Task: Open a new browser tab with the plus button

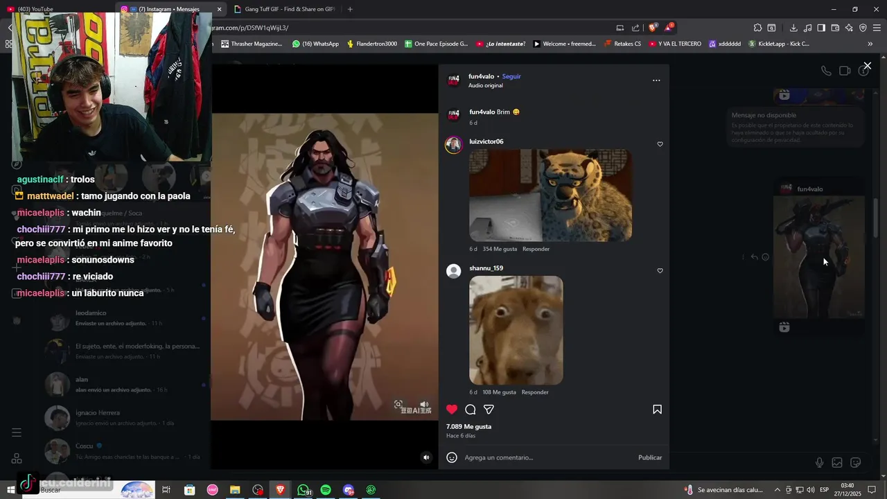Action: tap(350, 9)
